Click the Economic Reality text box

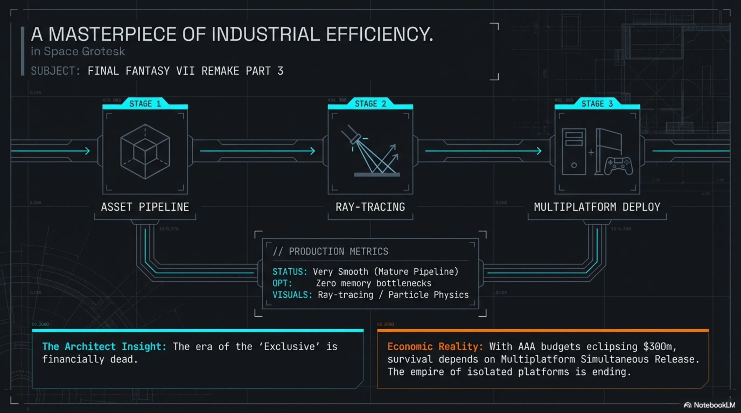(x=543, y=359)
